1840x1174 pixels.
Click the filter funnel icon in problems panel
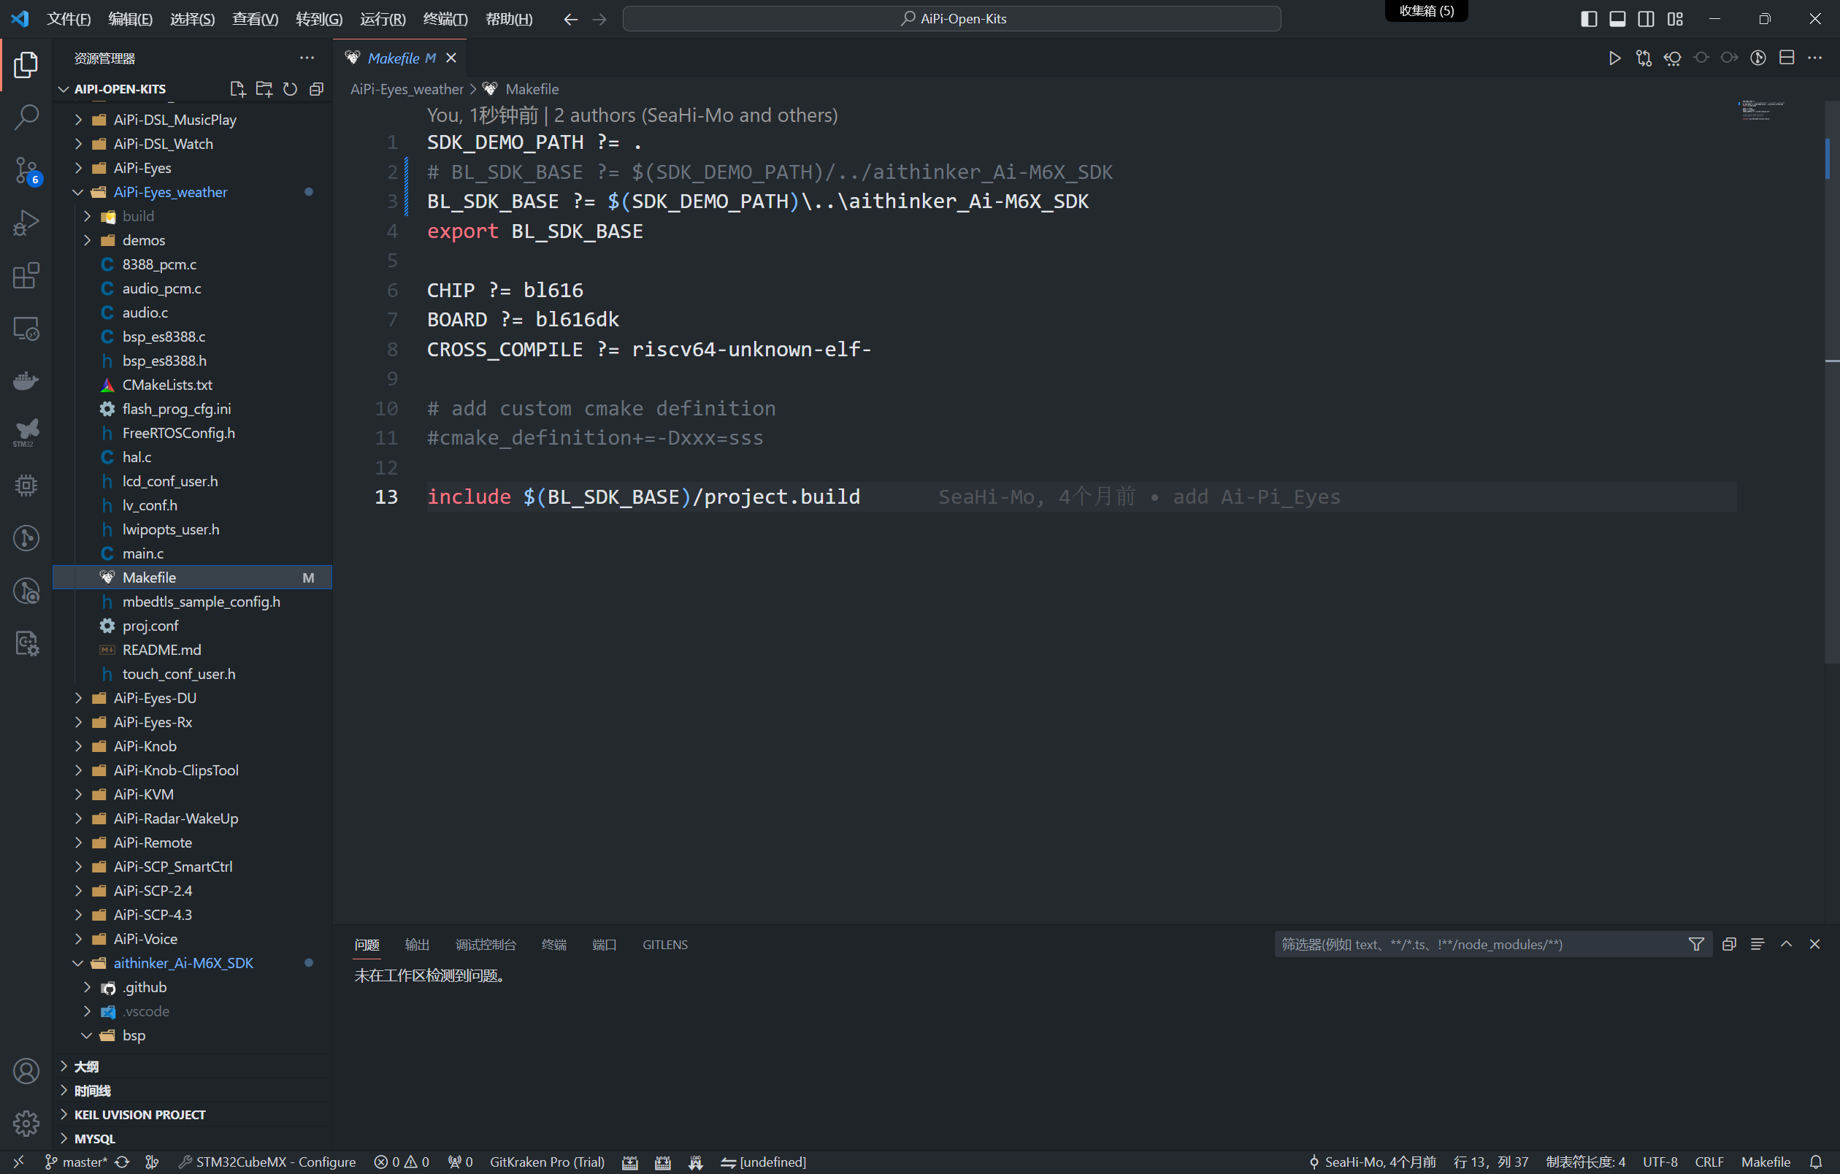click(1695, 944)
